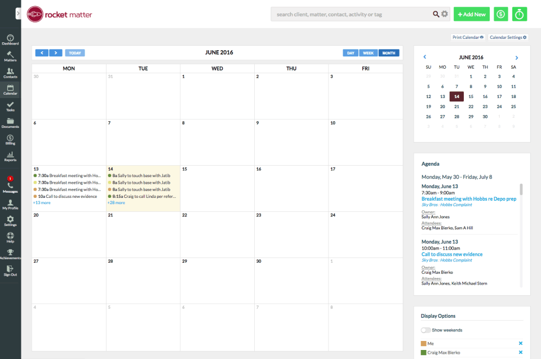541x359 pixels.
Task: Click in the search client or matter field
Action: click(x=349, y=14)
